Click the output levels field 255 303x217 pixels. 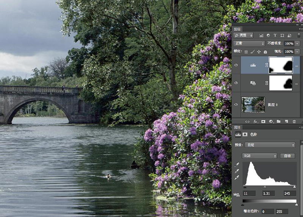coord(282,212)
